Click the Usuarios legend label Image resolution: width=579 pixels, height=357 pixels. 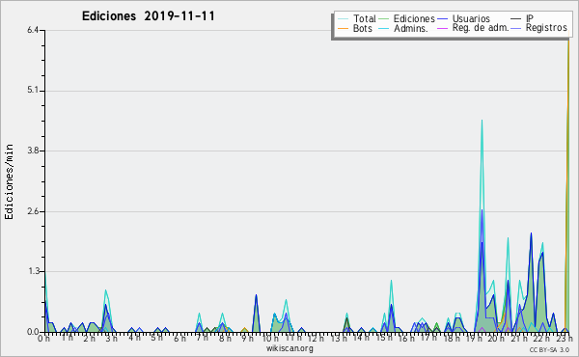(x=471, y=18)
